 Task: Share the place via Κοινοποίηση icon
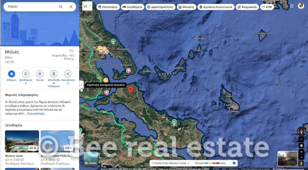pos(68,74)
